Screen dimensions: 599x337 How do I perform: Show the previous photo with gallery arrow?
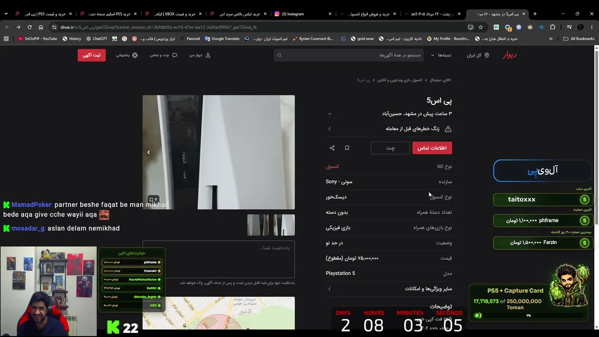149,152
